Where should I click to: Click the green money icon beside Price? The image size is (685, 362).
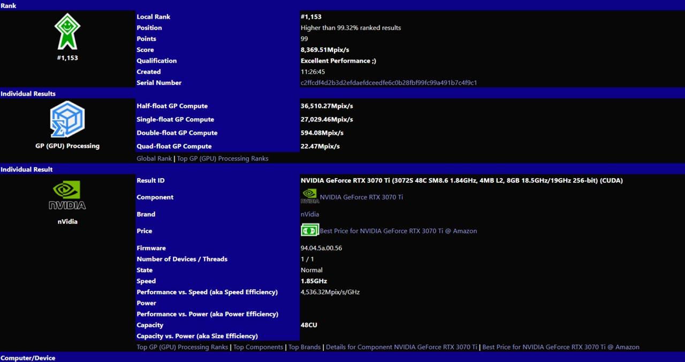310,230
